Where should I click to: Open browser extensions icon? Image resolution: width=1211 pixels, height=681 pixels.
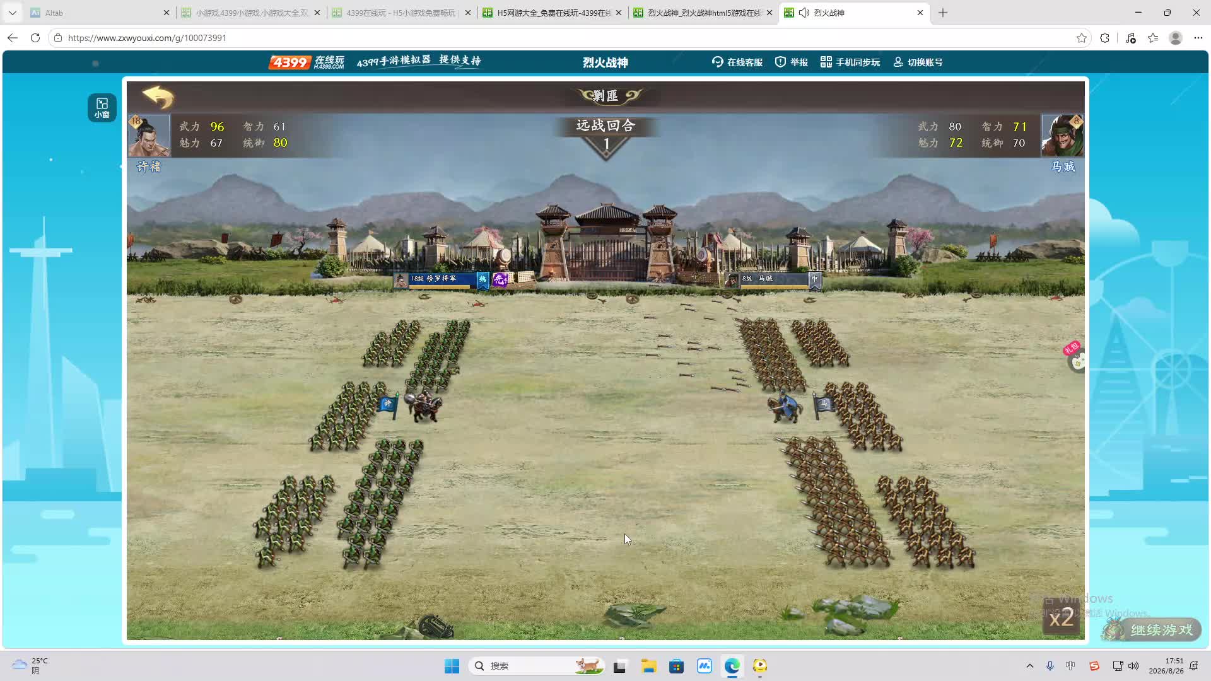[1104, 38]
